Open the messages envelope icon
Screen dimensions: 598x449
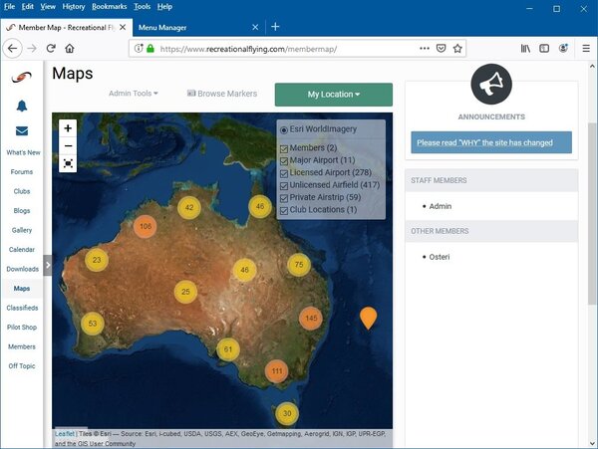(22, 130)
